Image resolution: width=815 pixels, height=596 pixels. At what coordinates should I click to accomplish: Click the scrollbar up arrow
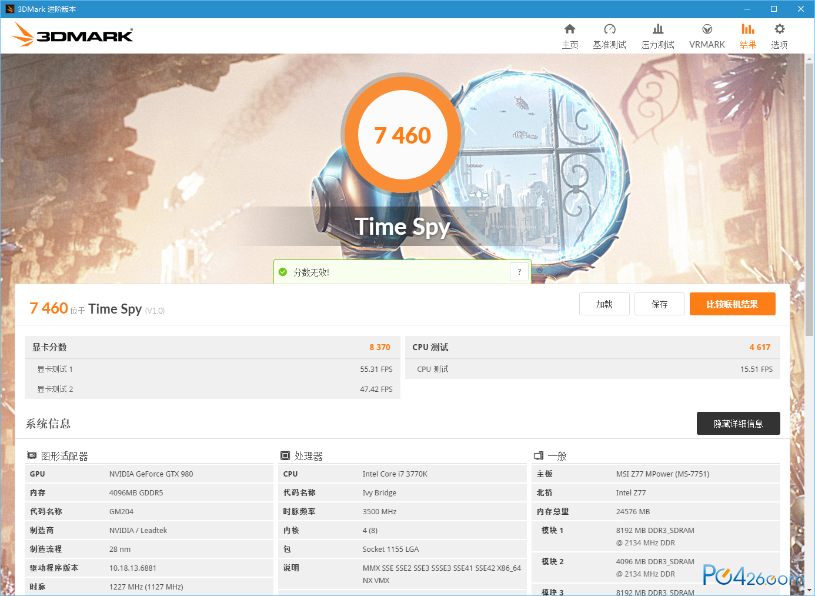[810, 59]
